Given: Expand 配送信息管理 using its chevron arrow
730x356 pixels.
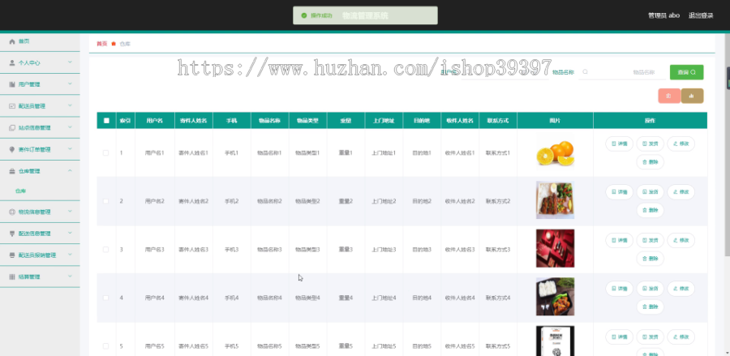Looking at the screenshot, I should click(x=70, y=234).
